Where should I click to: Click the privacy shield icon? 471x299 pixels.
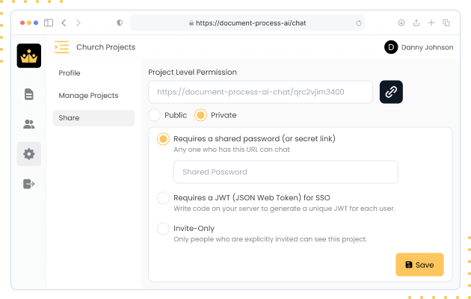click(x=120, y=23)
